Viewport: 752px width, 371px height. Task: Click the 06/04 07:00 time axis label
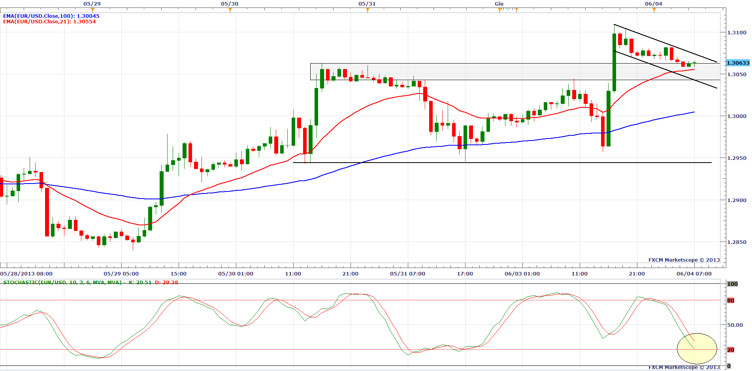coord(694,274)
